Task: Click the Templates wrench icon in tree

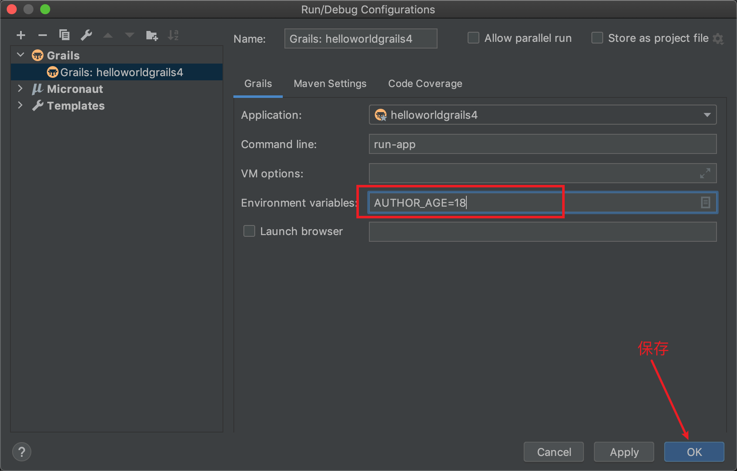Action: tap(38, 105)
